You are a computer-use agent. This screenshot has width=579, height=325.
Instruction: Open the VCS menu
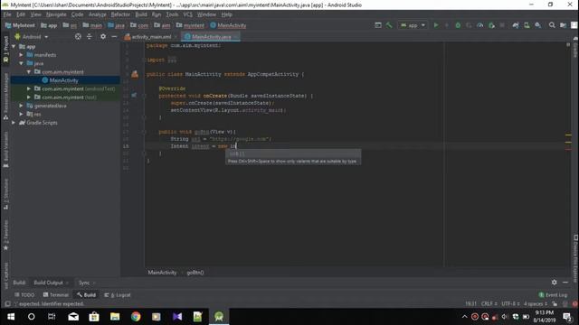187,14
